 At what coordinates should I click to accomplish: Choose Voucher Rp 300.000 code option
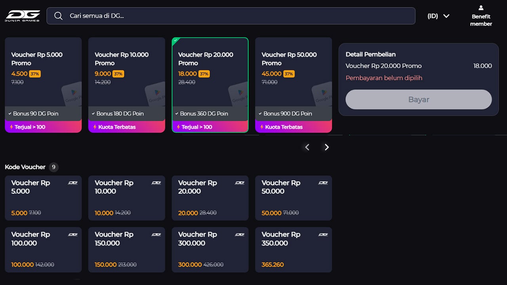click(x=210, y=250)
